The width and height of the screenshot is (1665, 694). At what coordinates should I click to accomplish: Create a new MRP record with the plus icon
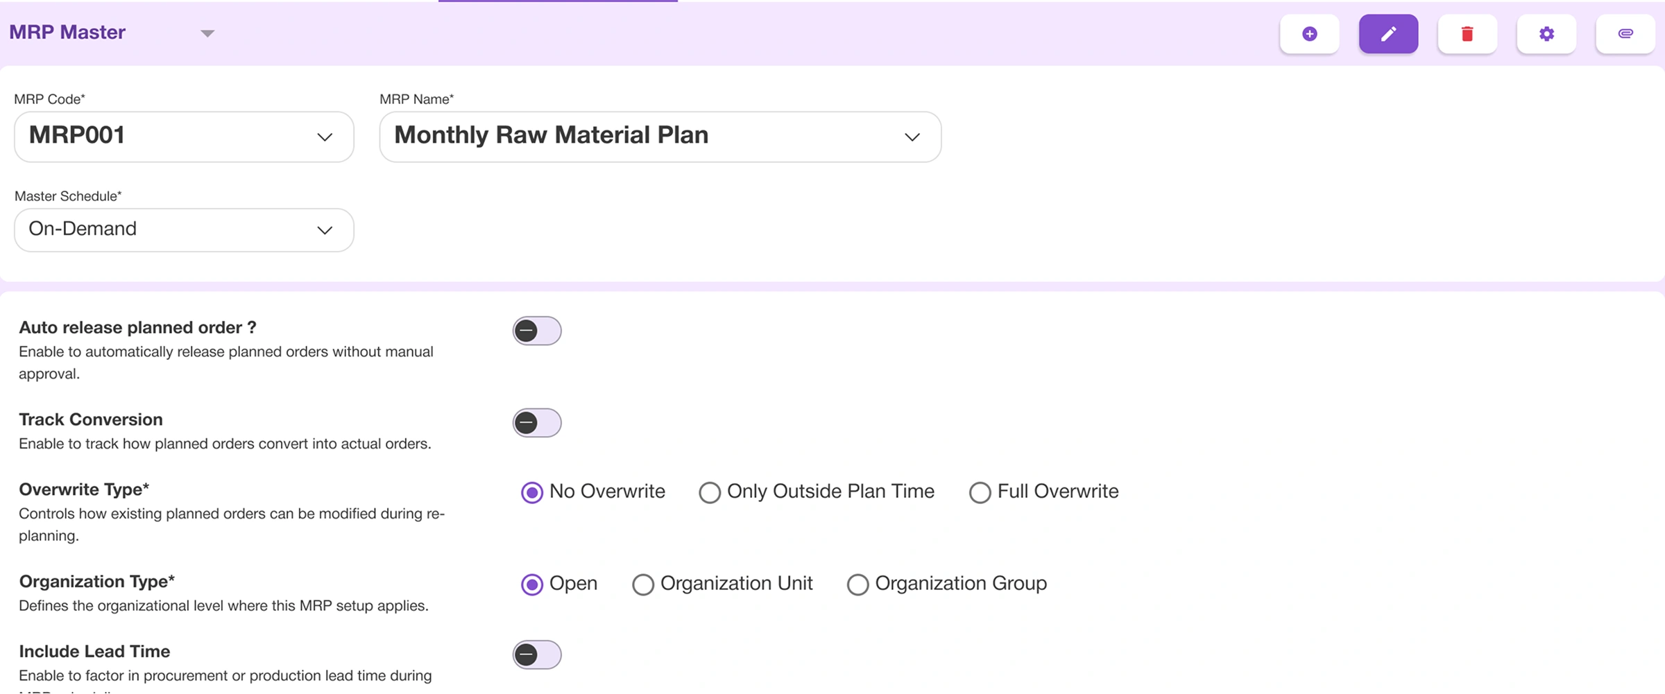tap(1308, 33)
